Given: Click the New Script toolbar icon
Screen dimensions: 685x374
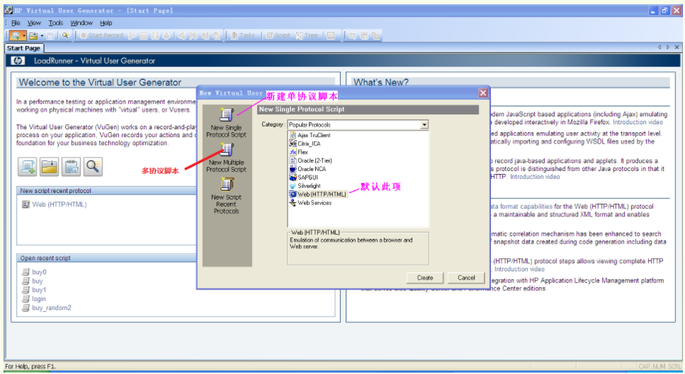Looking at the screenshot, I should tap(16, 35).
